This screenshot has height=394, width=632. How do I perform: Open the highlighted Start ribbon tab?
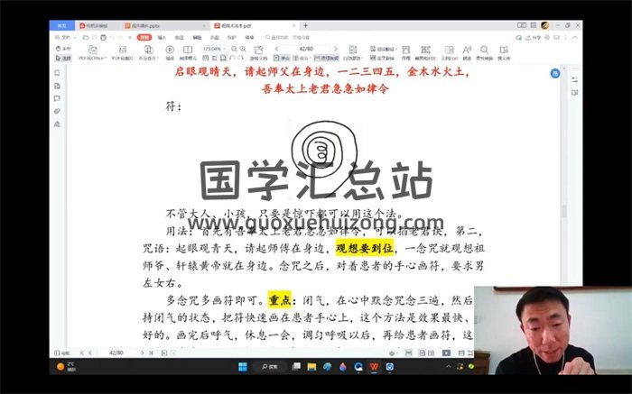pos(144,38)
